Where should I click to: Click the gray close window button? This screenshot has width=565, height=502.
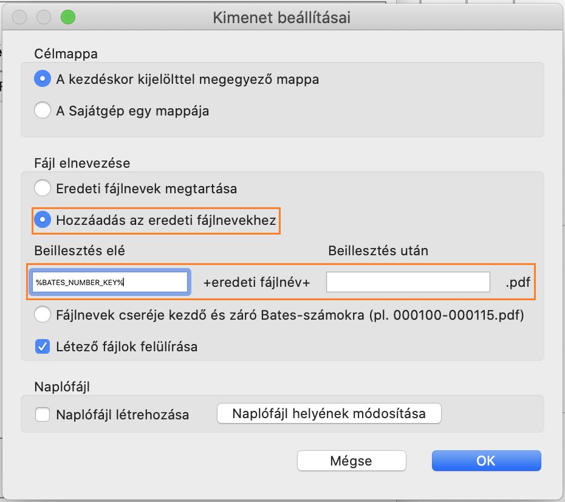pyautogui.click(x=20, y=17)
